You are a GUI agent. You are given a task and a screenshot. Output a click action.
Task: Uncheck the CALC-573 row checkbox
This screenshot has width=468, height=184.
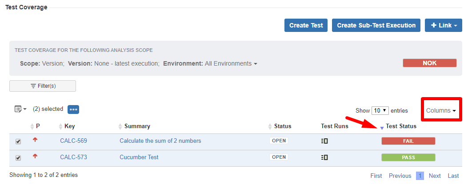point(18,158)
